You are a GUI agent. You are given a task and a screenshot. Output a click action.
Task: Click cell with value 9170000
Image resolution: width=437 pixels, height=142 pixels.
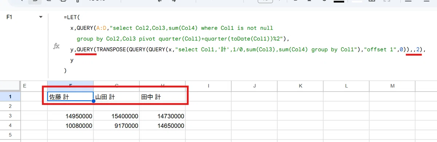click(x=116, y=125)
